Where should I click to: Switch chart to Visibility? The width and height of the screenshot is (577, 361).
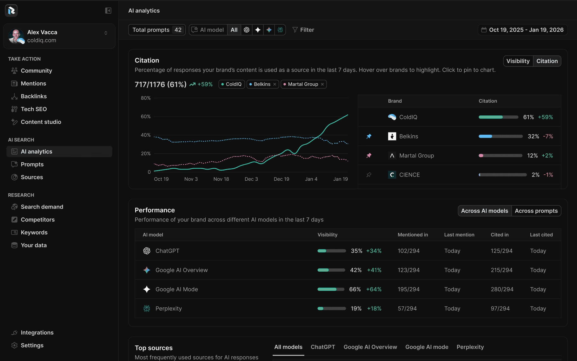[x=518, y=61]
